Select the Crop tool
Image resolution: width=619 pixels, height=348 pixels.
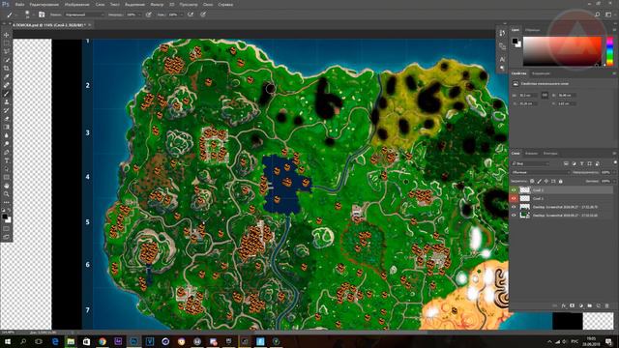(7, 69)
